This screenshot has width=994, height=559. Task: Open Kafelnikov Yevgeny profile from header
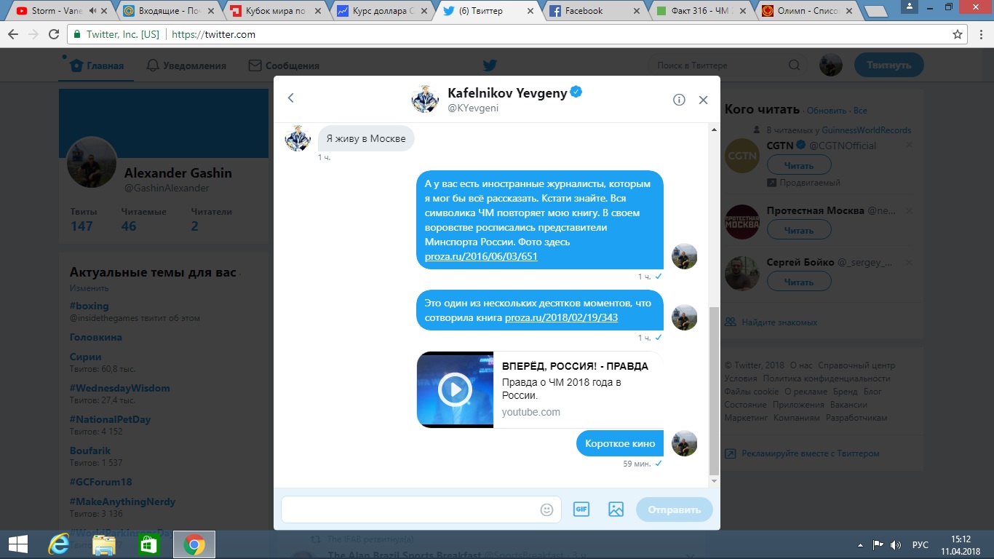coord(507,92)
